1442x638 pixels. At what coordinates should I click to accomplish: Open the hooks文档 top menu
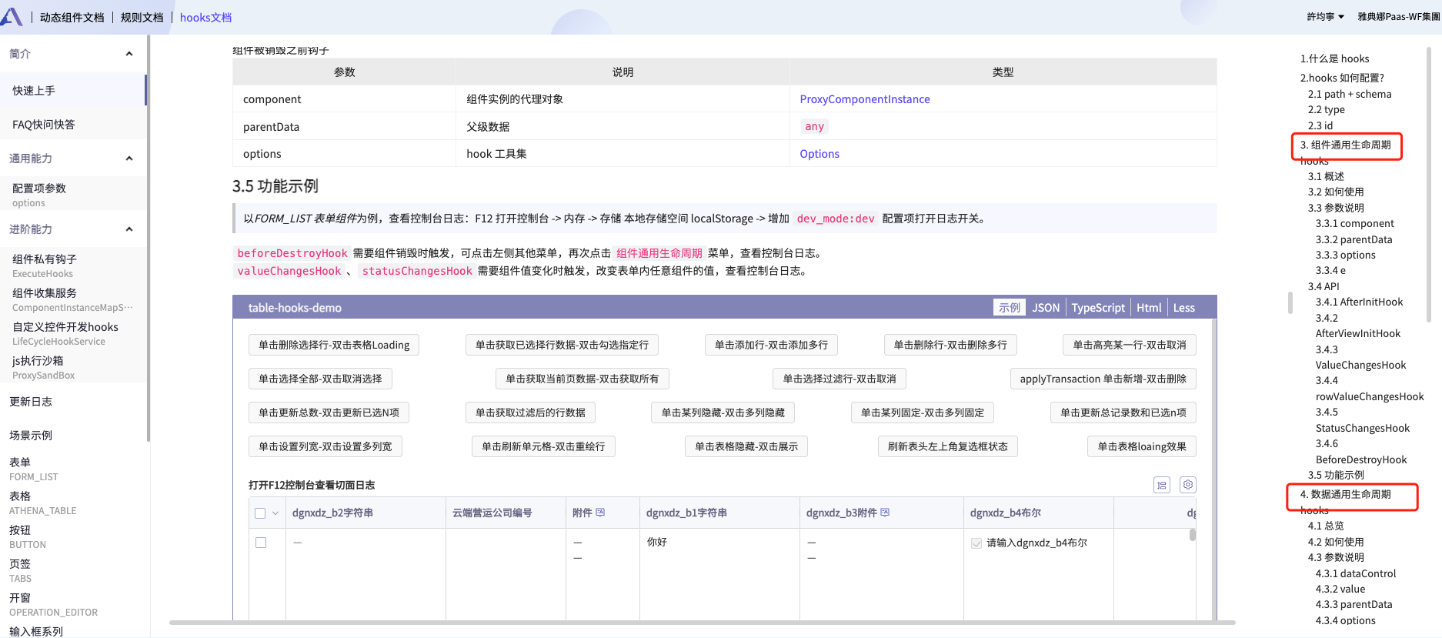(x=205, y=18)
